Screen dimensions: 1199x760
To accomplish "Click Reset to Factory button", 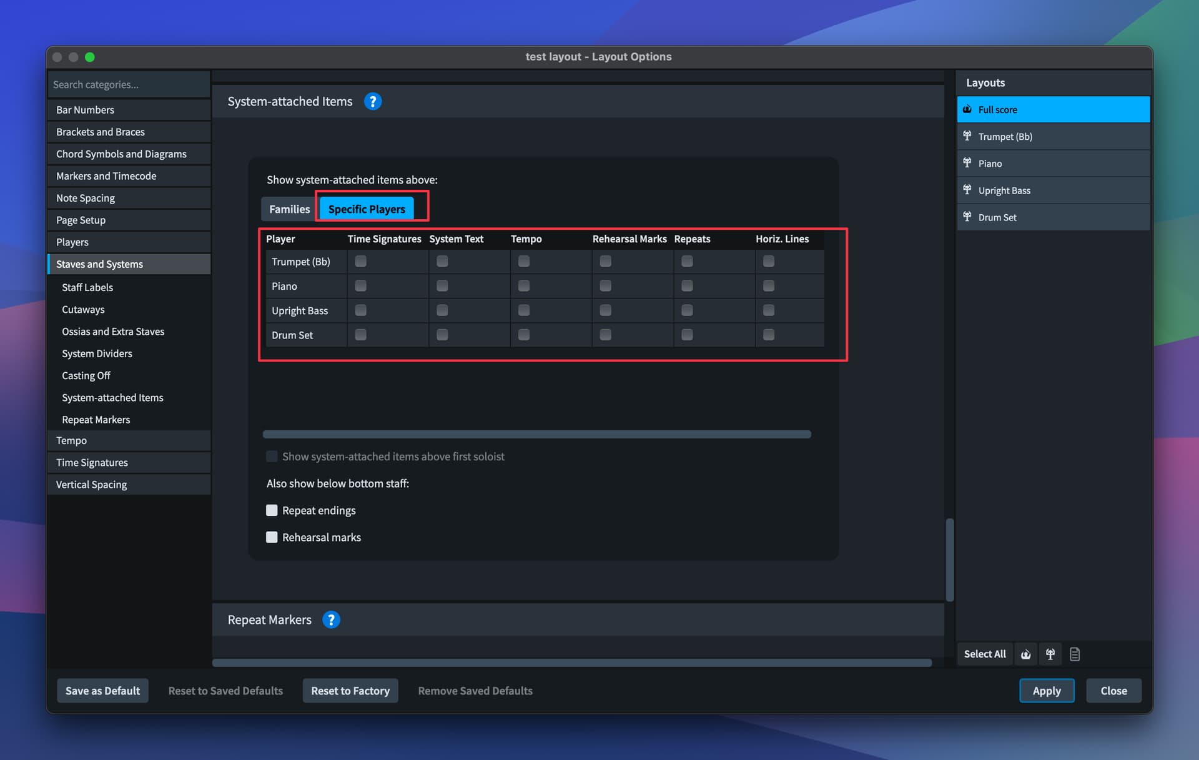I will pyautogui.click(x=350, y=691).
